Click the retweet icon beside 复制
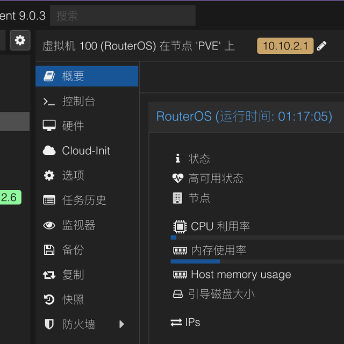 (x=49, y=275)
